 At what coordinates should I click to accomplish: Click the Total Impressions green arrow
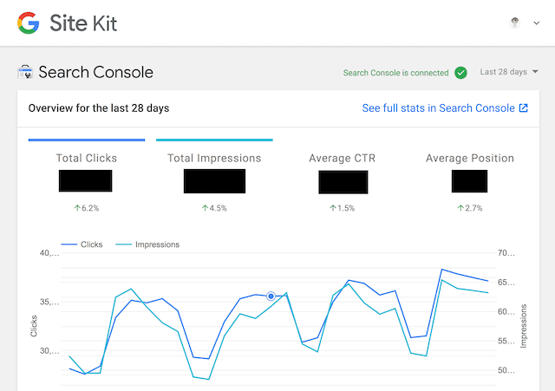pos(206,209)
